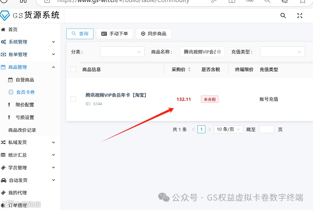Image resolution: width=313 pixels, height=210 pixels.
Task: Click the ticket icon beside 我的代理
Action: 3,193
